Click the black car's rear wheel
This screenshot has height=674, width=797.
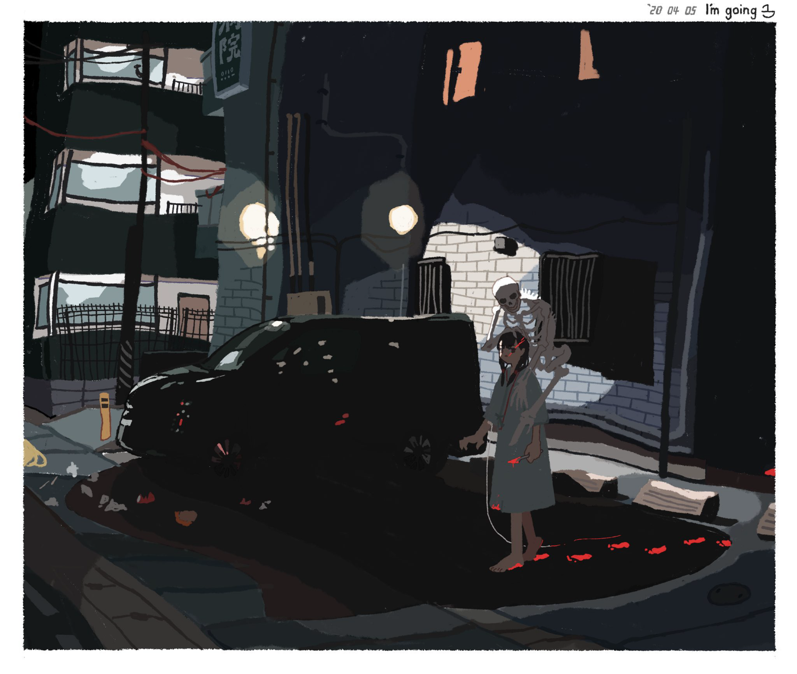418,453
